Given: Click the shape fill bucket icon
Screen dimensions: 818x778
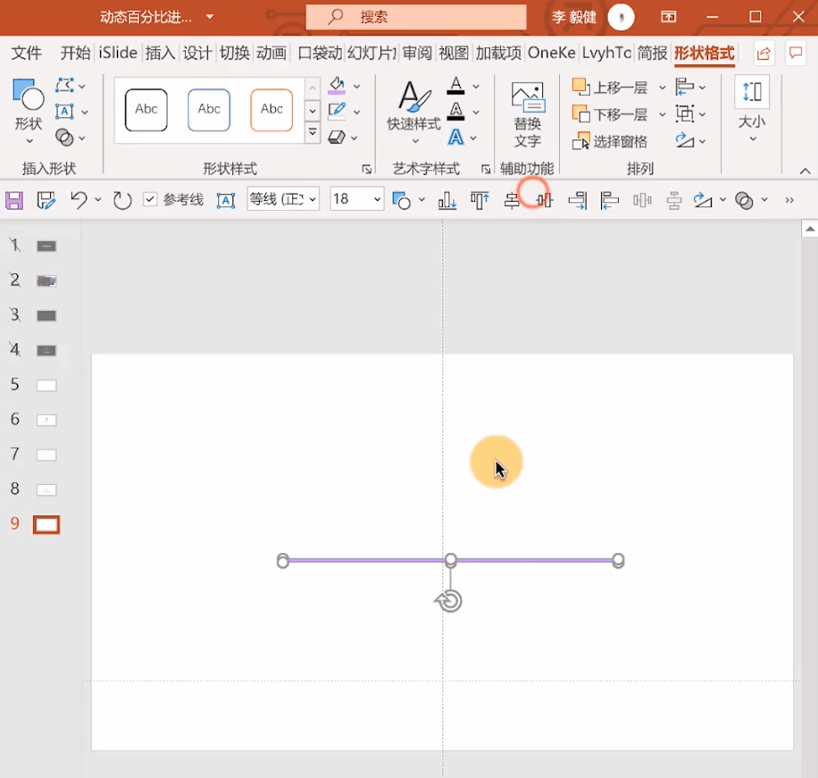Looking at the screenshot, I should coord(337,85).
